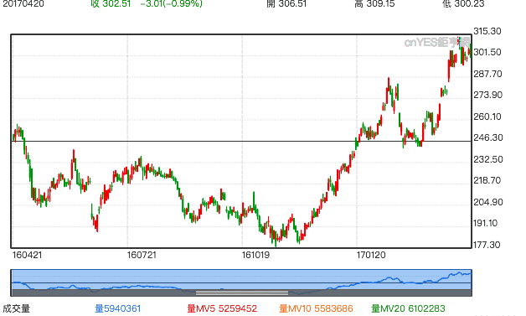Click the 160421 date axis label

[x=27, y=255]
